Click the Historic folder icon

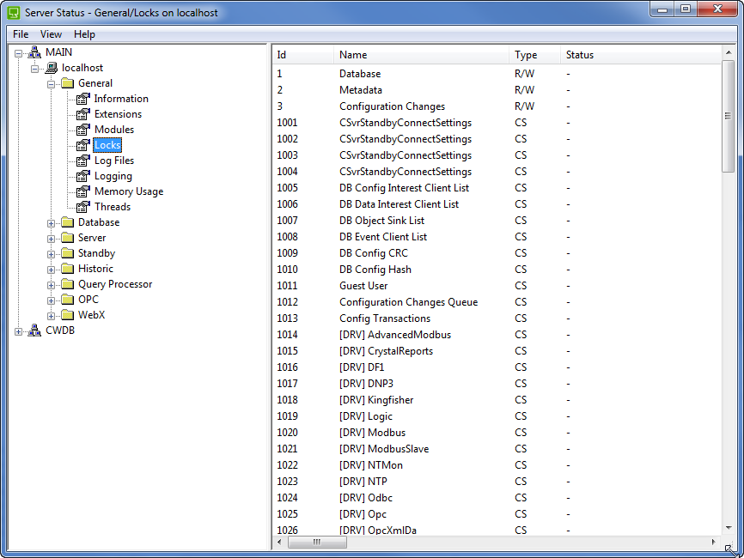[68, 269]
